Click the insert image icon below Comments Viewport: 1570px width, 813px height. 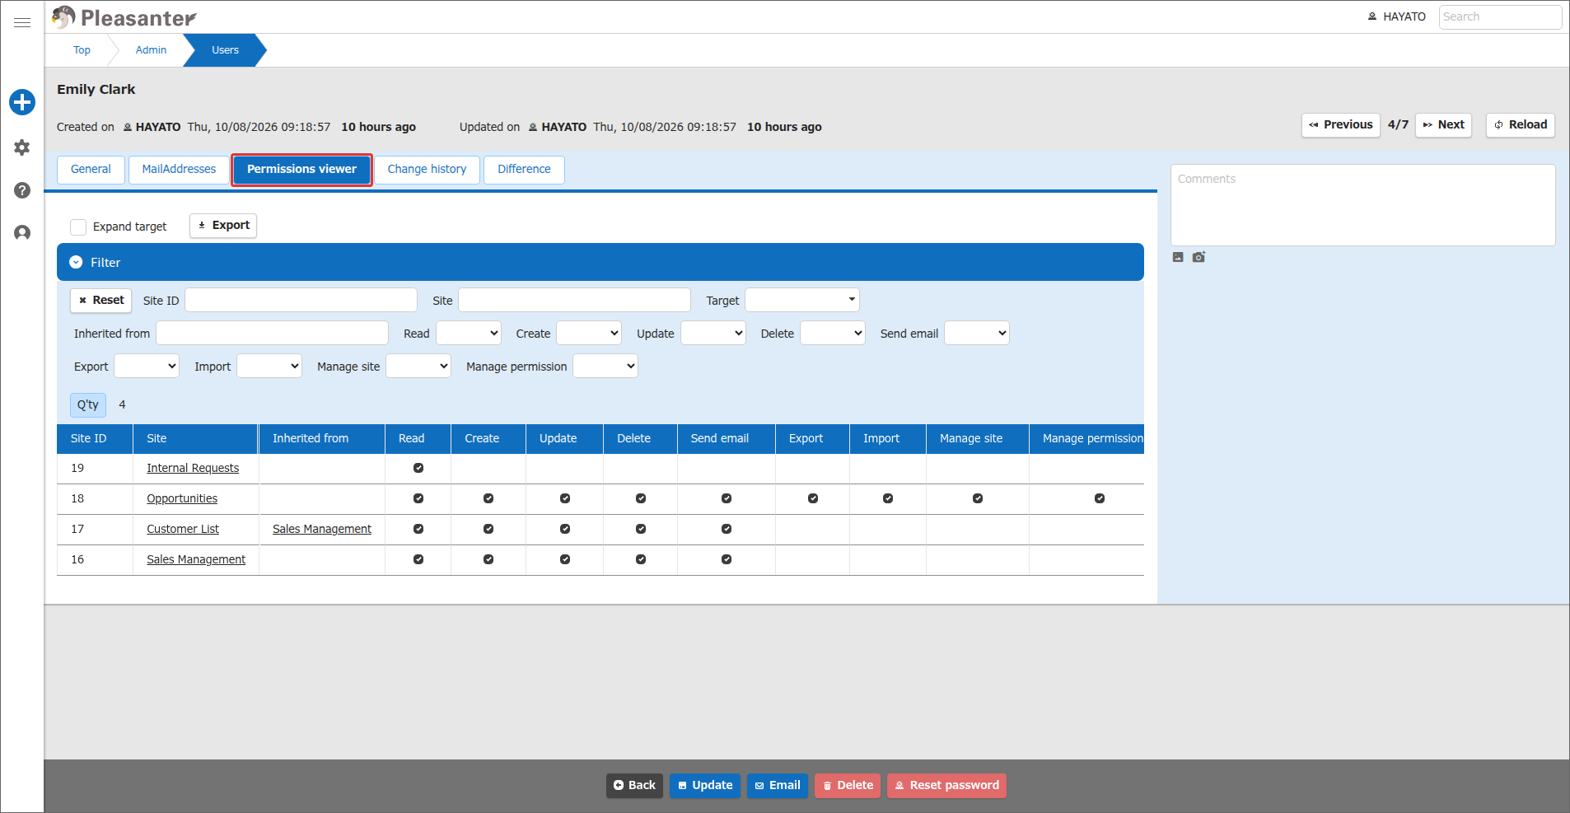[1178, 257]
